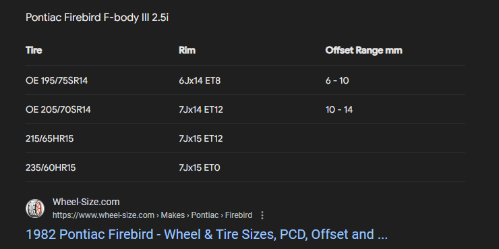Select the Offset Range mm header
Screen dimensions: 499x249
[363, 51]
